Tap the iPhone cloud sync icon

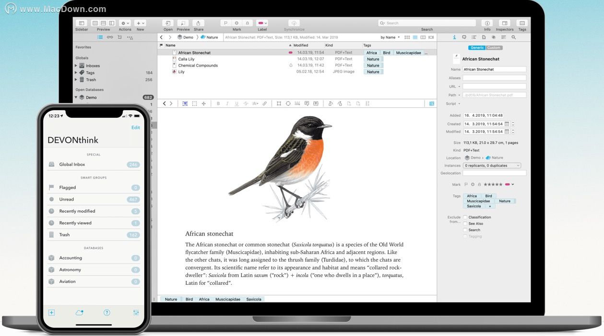pos(79,313)
